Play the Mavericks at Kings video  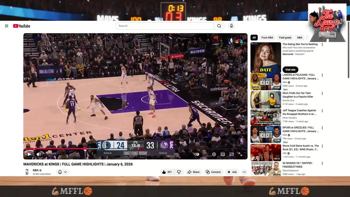pyautogui.click(x=29, y=154)
